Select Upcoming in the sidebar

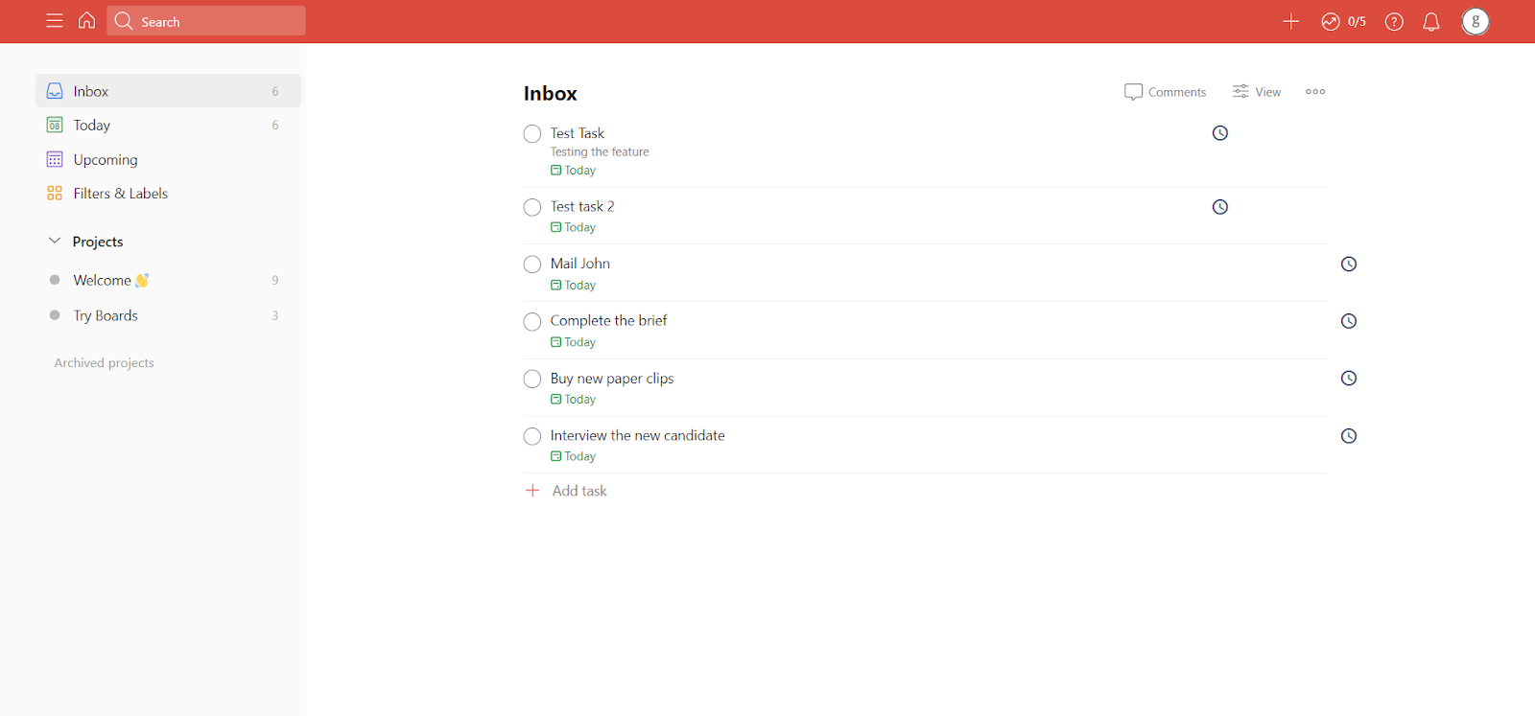pos(169,159)
